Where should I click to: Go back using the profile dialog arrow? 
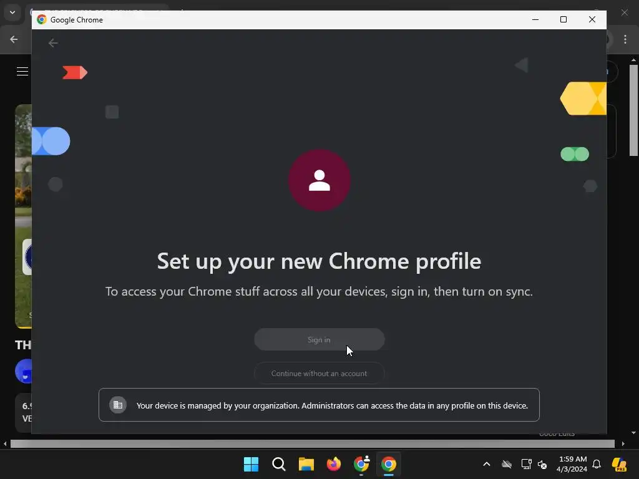click(x=53, y=43)
